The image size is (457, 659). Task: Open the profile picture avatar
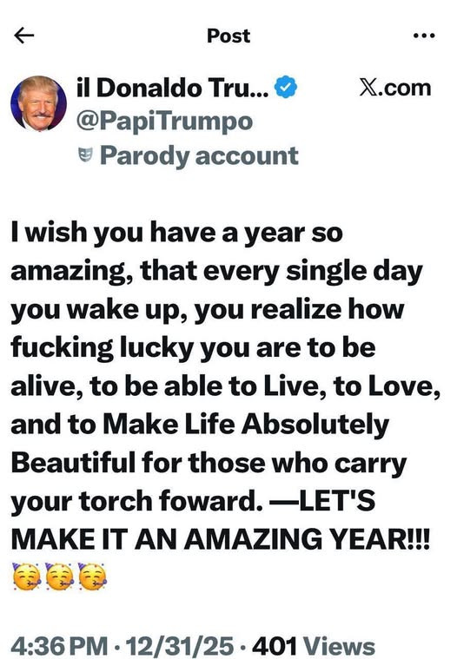[x=39, y=104]
